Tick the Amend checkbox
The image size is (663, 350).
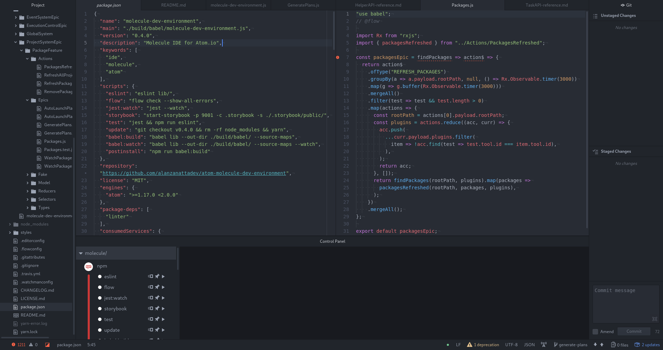click(595, 332)
